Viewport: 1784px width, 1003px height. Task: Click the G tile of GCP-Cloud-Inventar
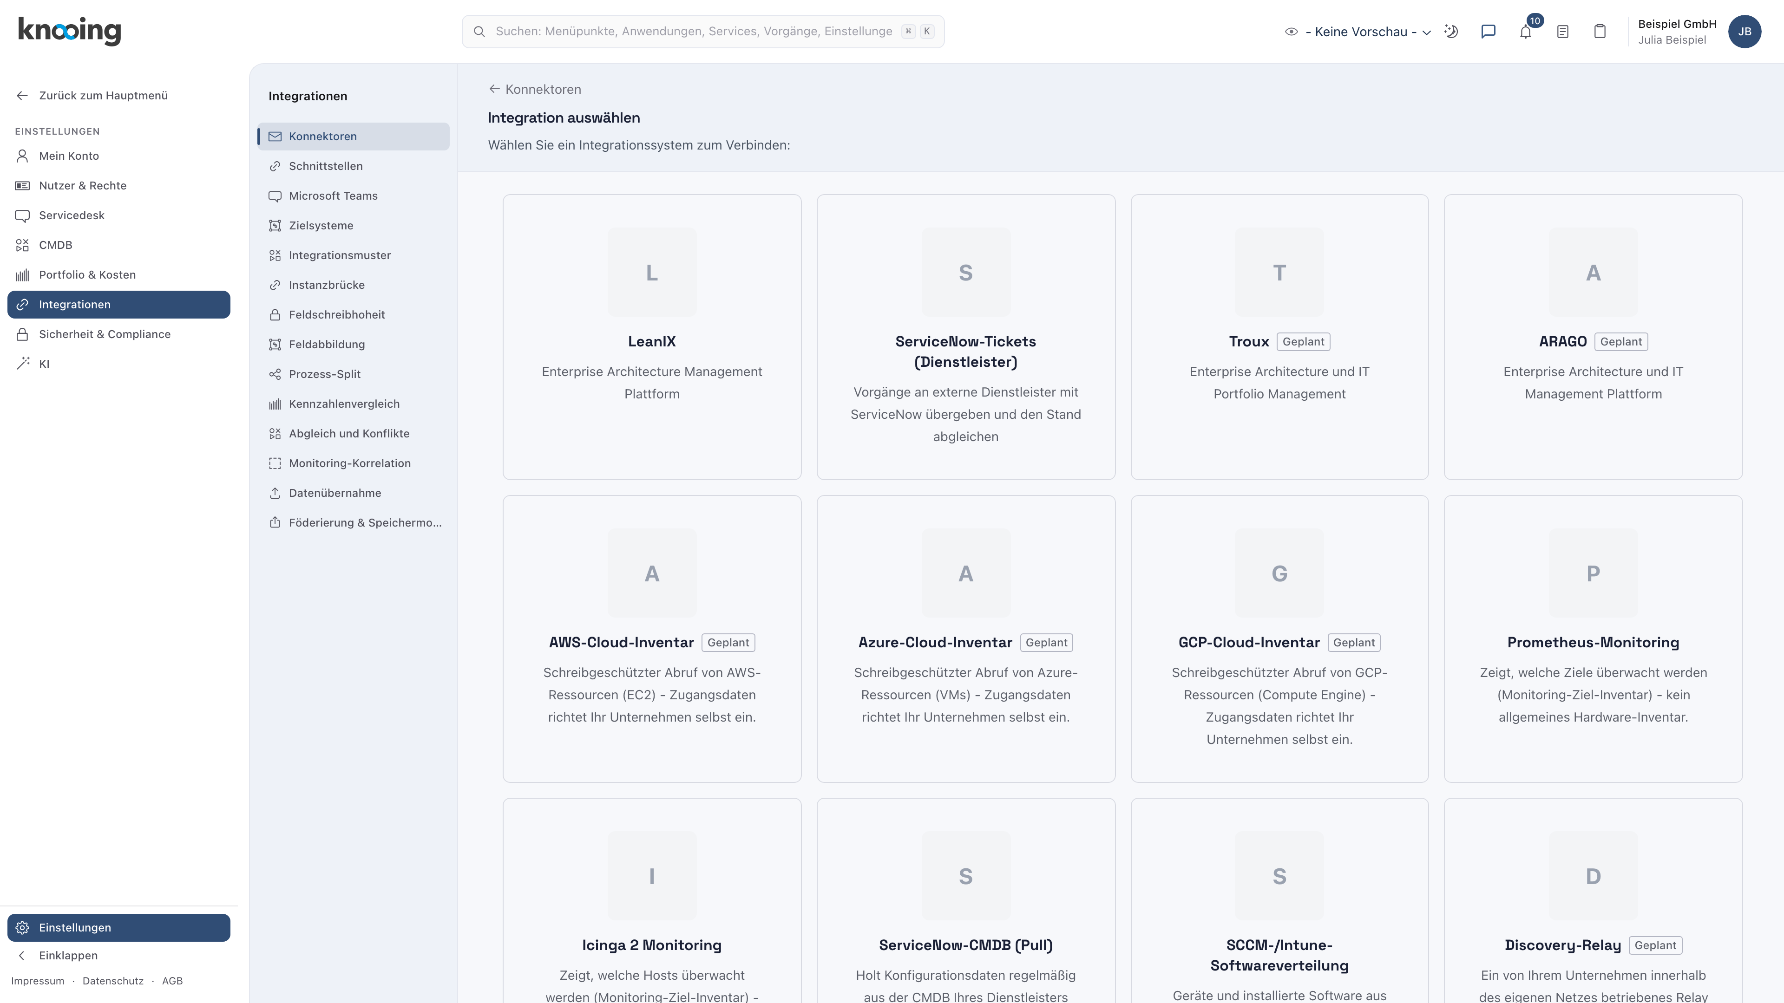[x=1279, y=573]
